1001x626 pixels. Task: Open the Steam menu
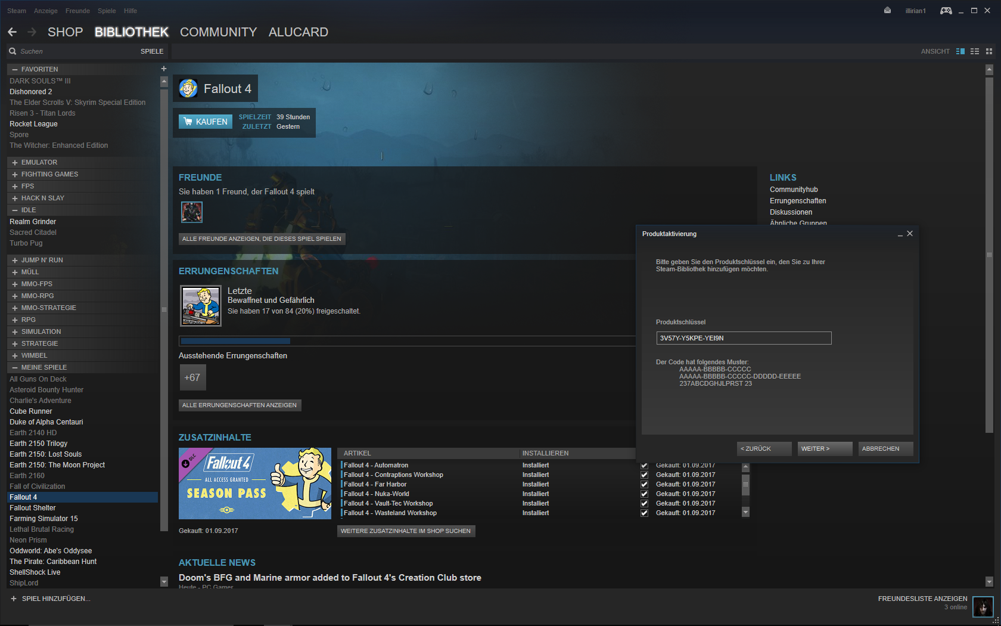[17, 11]
